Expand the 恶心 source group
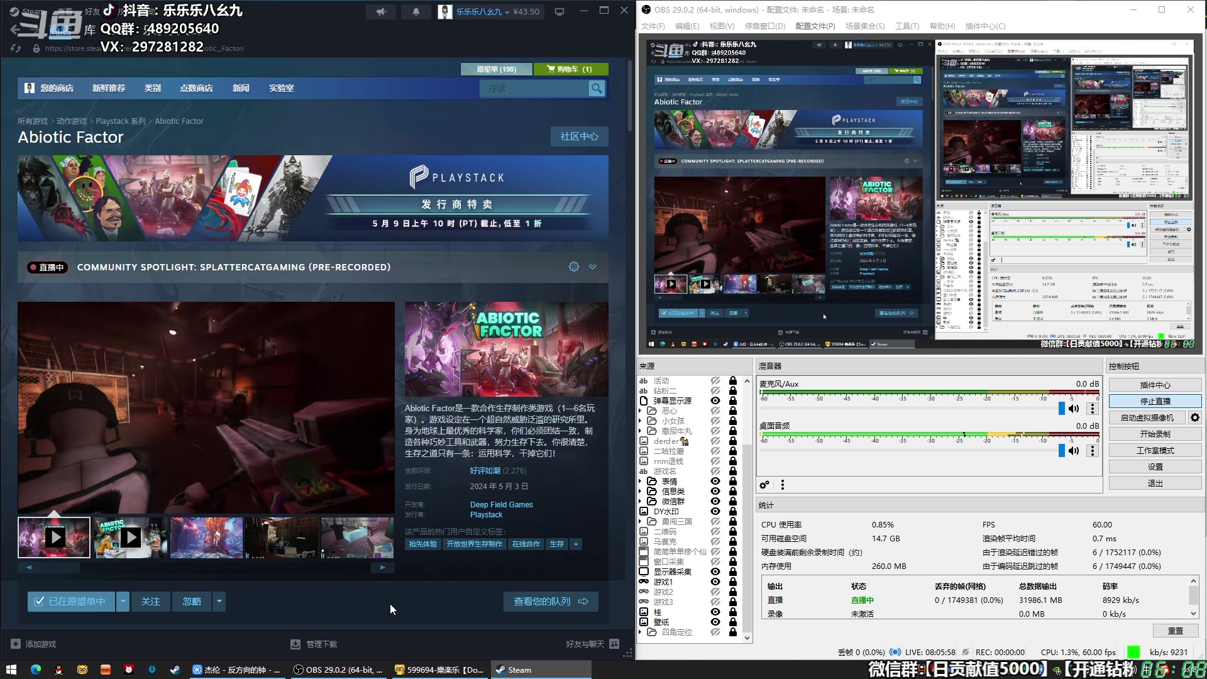Image resolution: width=1207 pixels, height=679 pixels. click(641, 411)
